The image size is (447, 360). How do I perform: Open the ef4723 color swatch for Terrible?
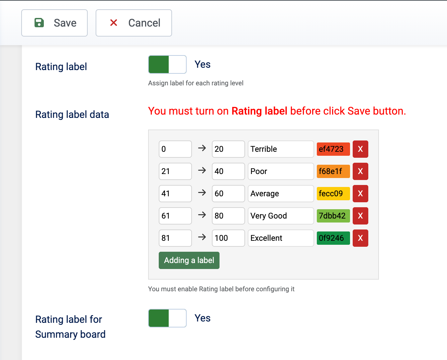point(333,149)
